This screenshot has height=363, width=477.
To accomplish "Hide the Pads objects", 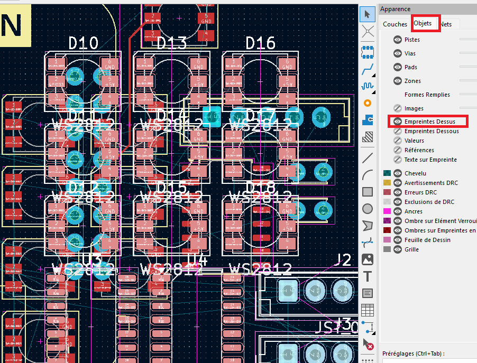I will [397, 67].
